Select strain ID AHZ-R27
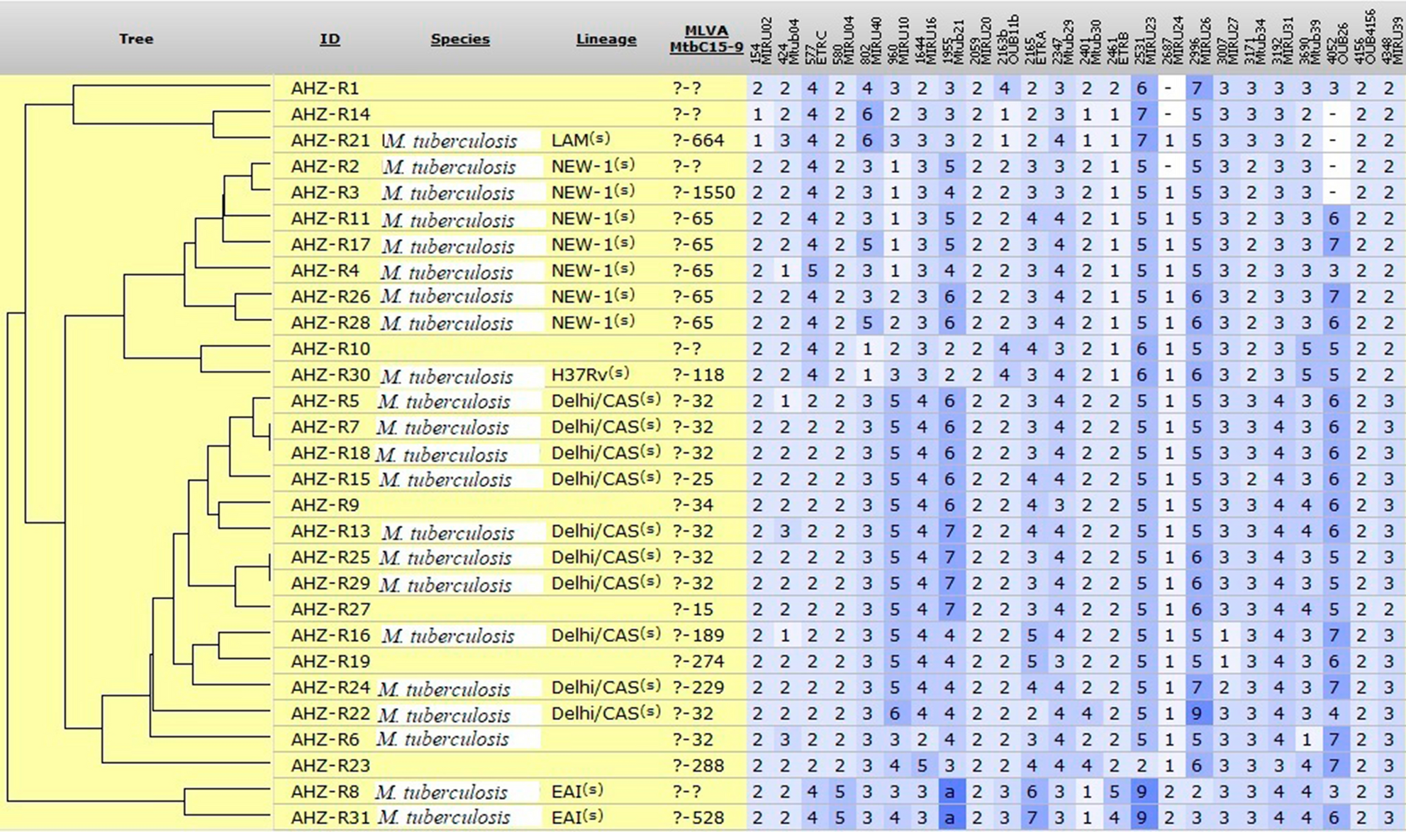Viewport: 1406px width, 832px height. click(330, 609)
